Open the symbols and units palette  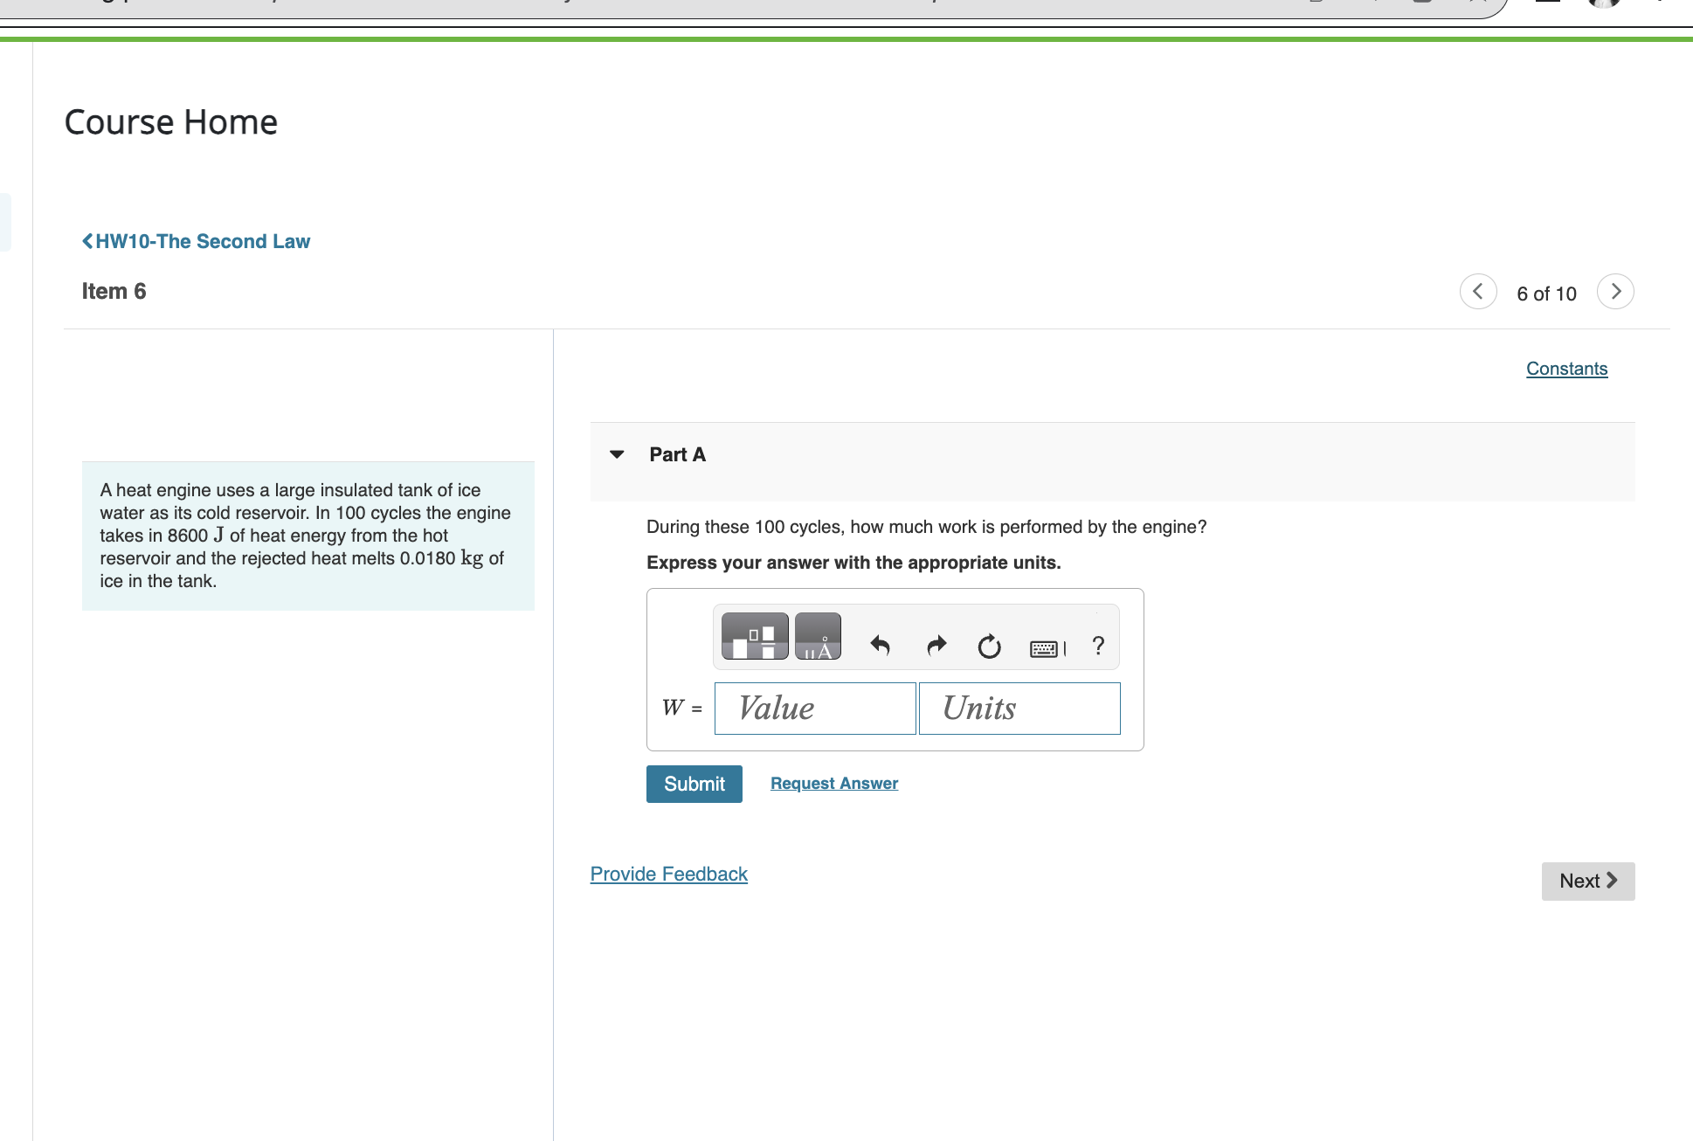click(818, 636)
